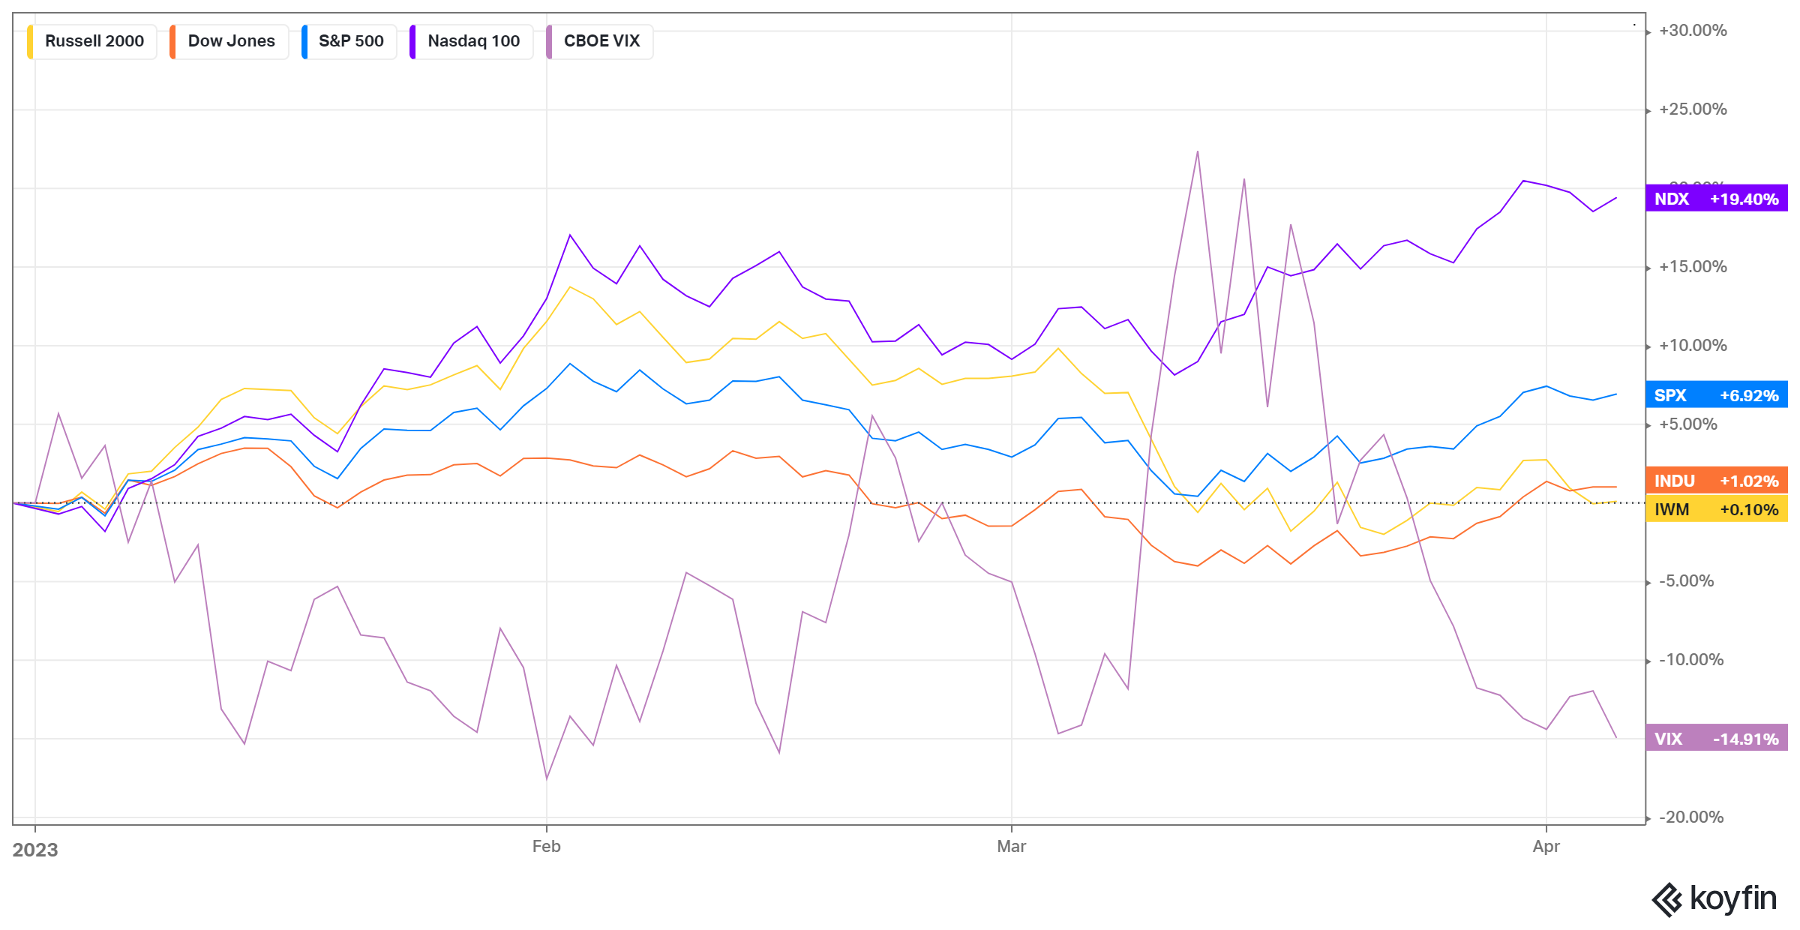Toggle the Russell 2000 legend item

[x=94, y=41]
